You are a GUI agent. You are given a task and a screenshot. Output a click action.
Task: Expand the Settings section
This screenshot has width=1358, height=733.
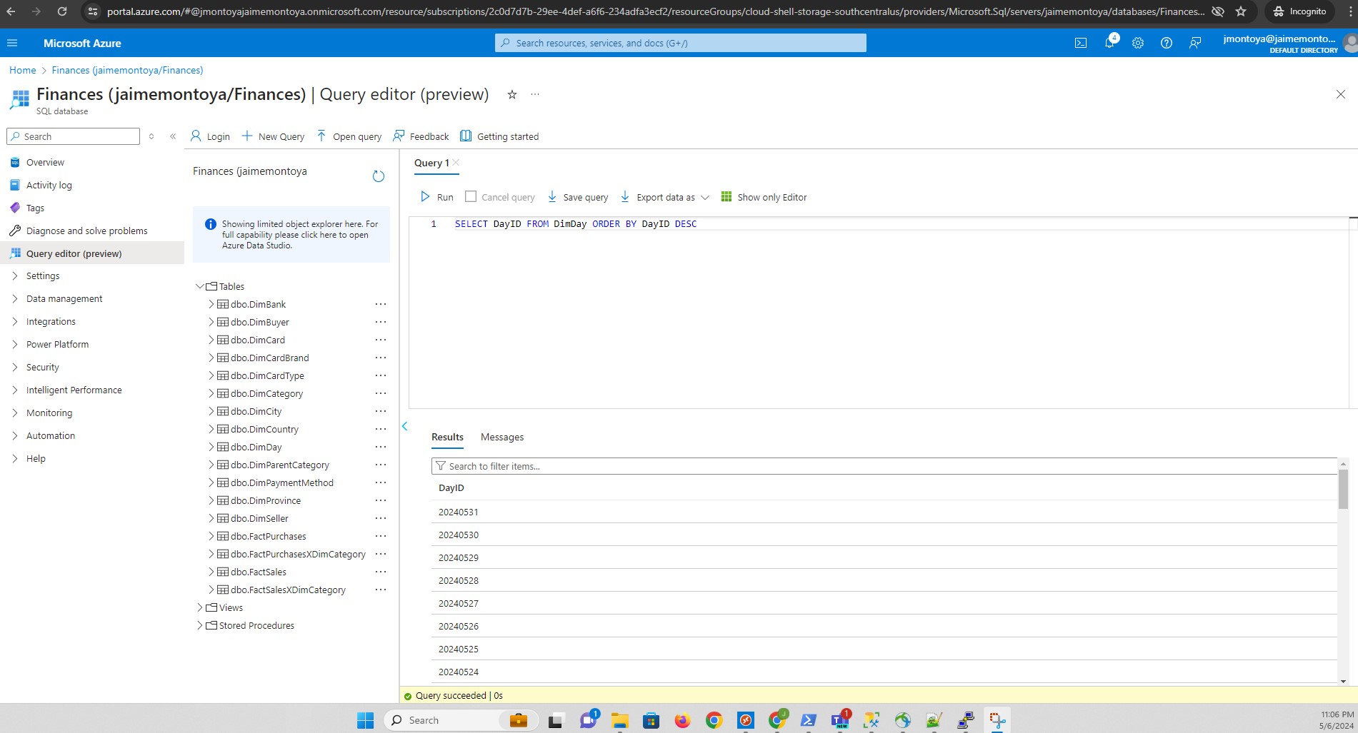(x=14, y=275)
